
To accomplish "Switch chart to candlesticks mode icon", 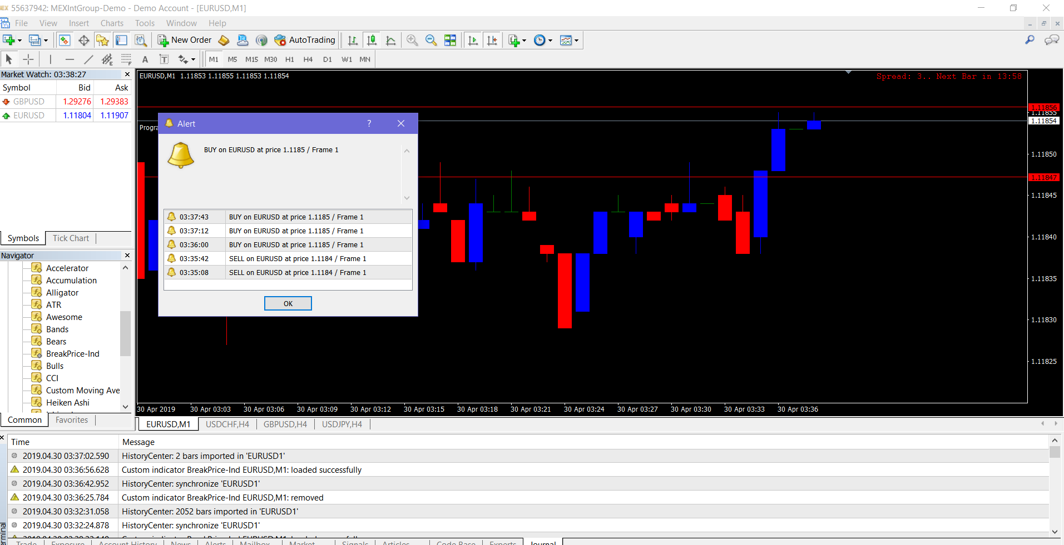I will 372,40.
